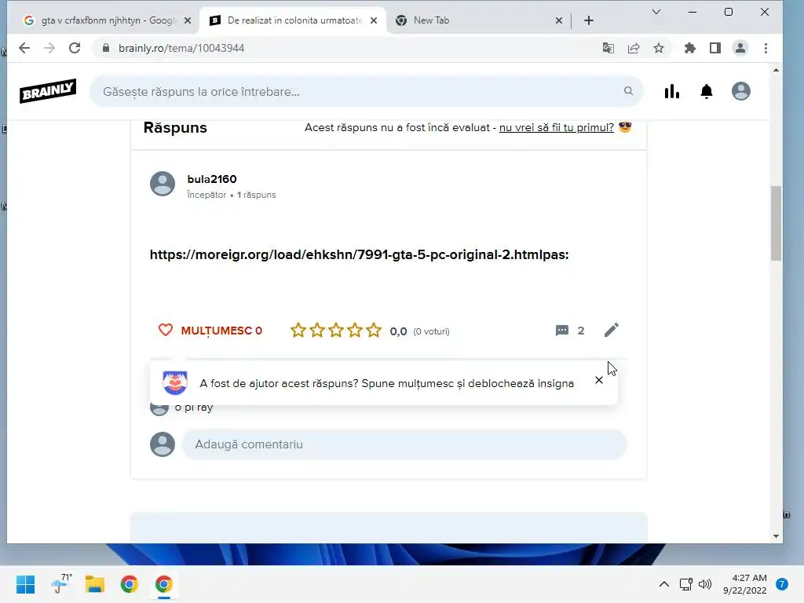Click the Chrome back arrow
Screen dimensions: 804x603
[24, 48]
